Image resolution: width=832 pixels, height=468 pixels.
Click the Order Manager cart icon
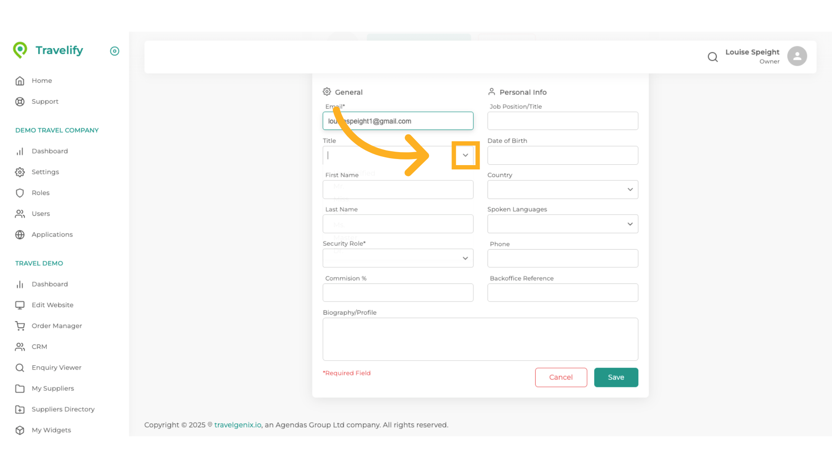click(20, 325)
